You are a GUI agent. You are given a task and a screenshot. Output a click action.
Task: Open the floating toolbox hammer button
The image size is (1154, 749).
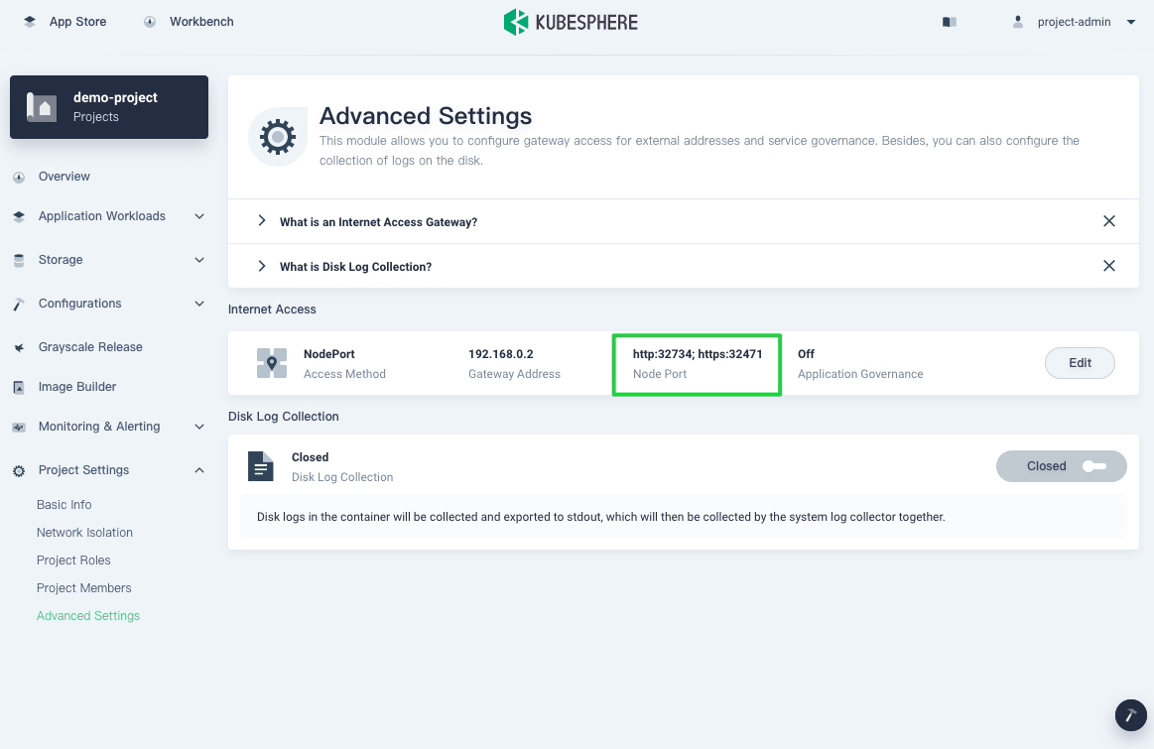pyautogui.click(x=1130, y=715)
